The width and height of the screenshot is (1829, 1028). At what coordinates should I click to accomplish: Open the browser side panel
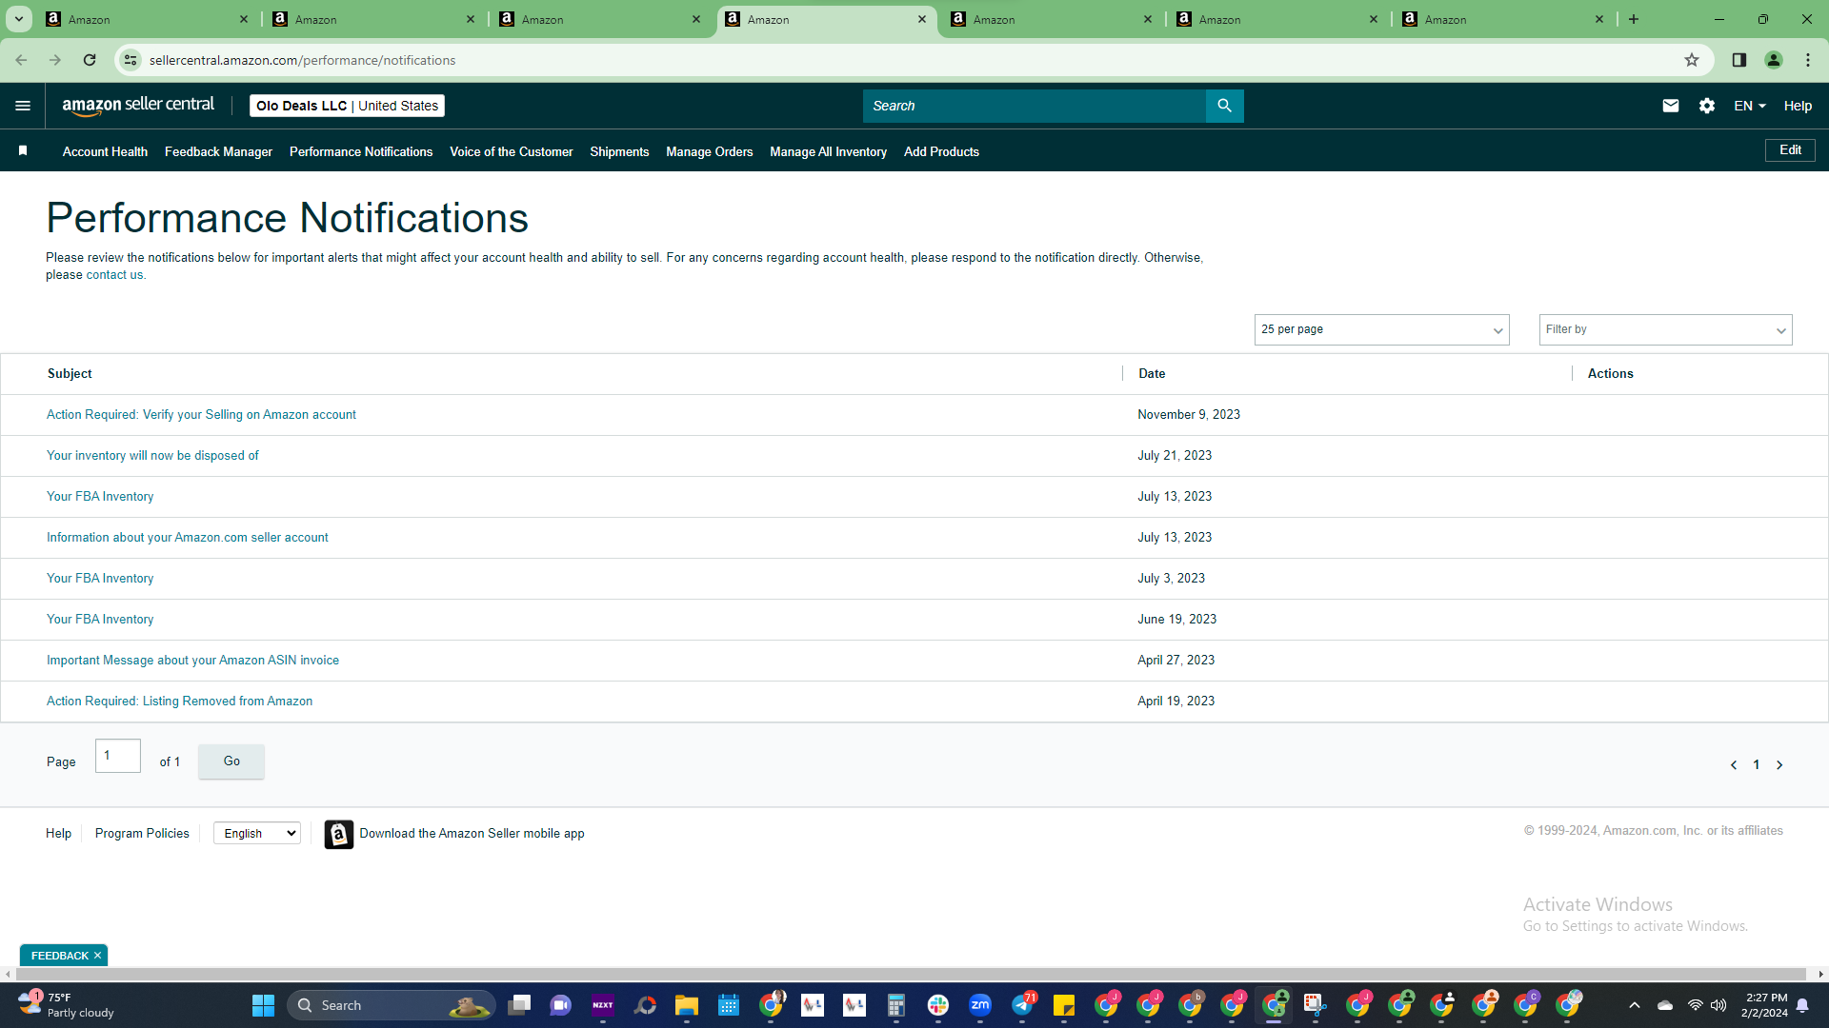pos(1739,60)
